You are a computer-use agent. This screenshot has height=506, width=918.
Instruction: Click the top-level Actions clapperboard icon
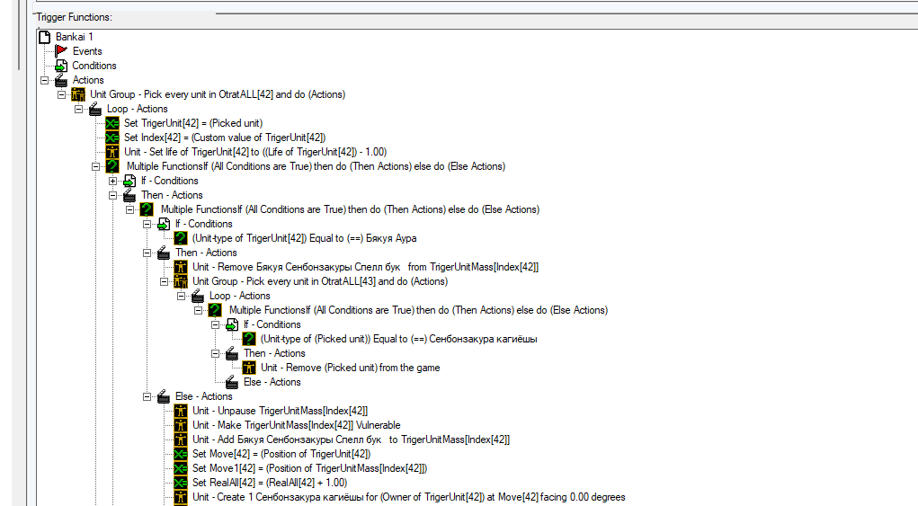pos(61,80)
